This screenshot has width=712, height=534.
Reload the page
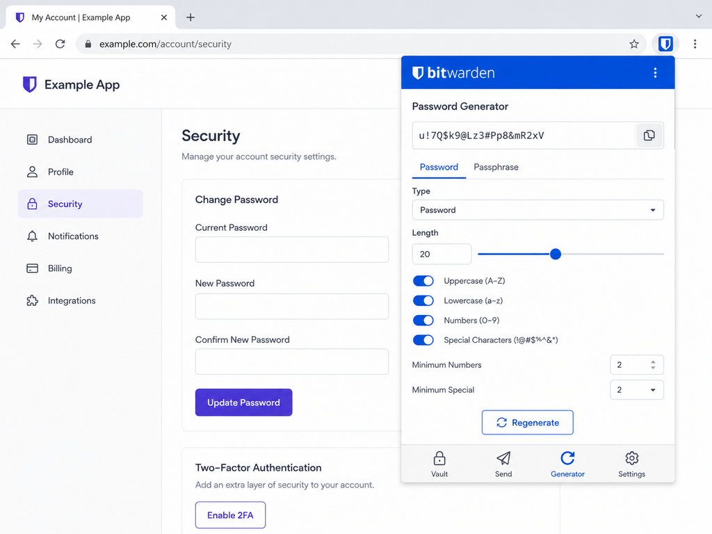point(60,44)
